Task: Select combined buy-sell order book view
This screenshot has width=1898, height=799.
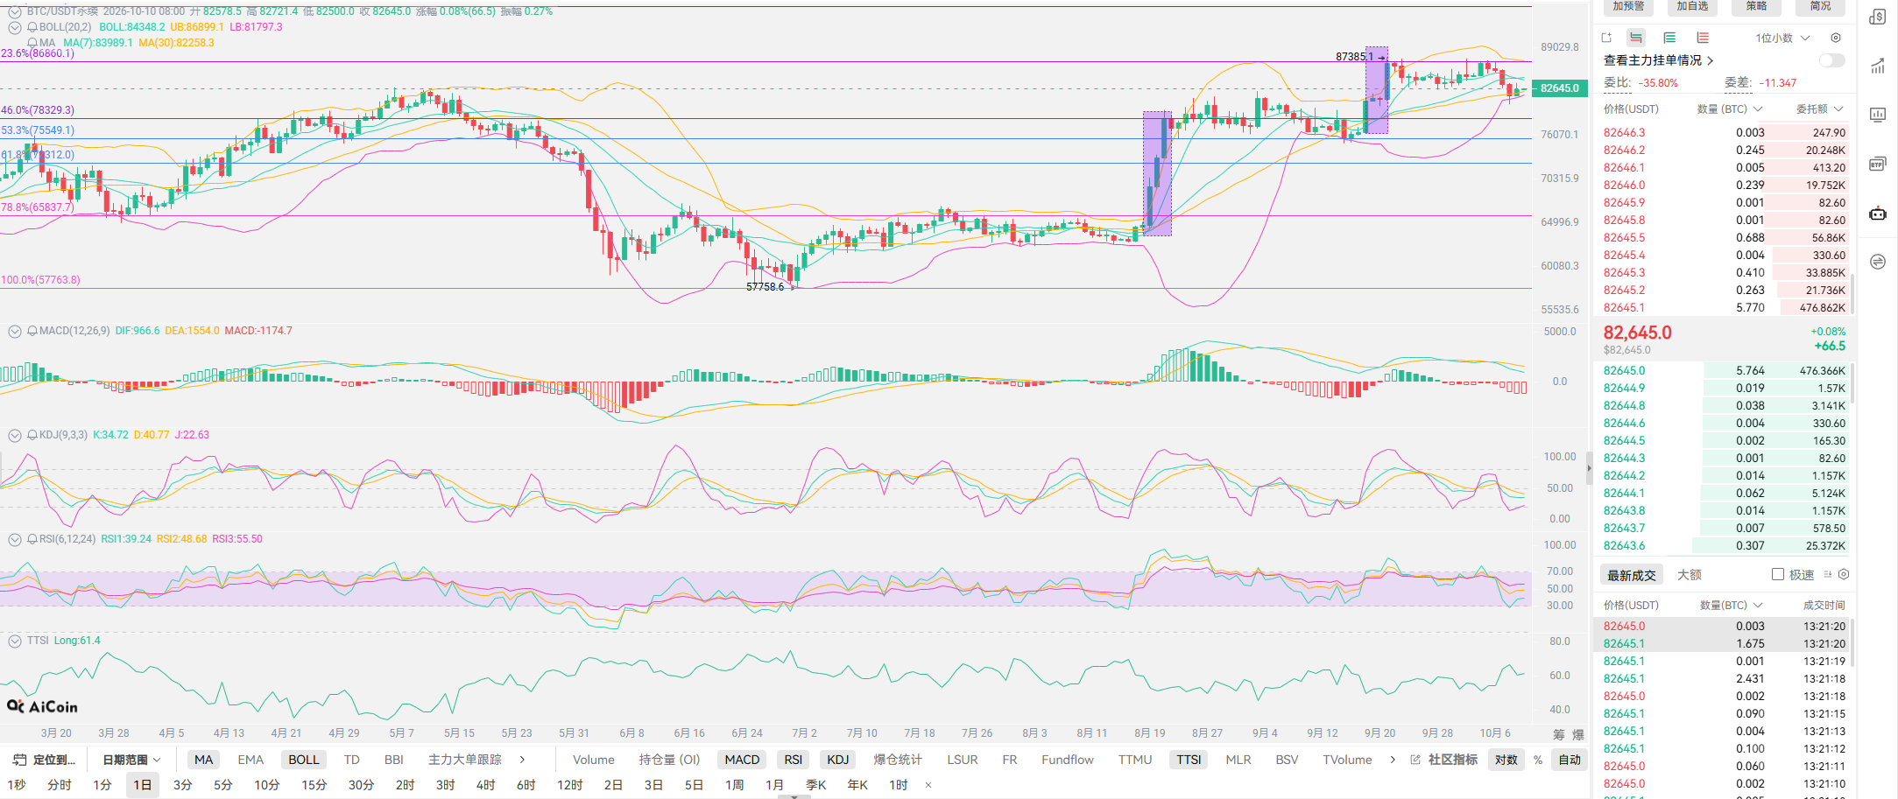Action: point(1636,38)
